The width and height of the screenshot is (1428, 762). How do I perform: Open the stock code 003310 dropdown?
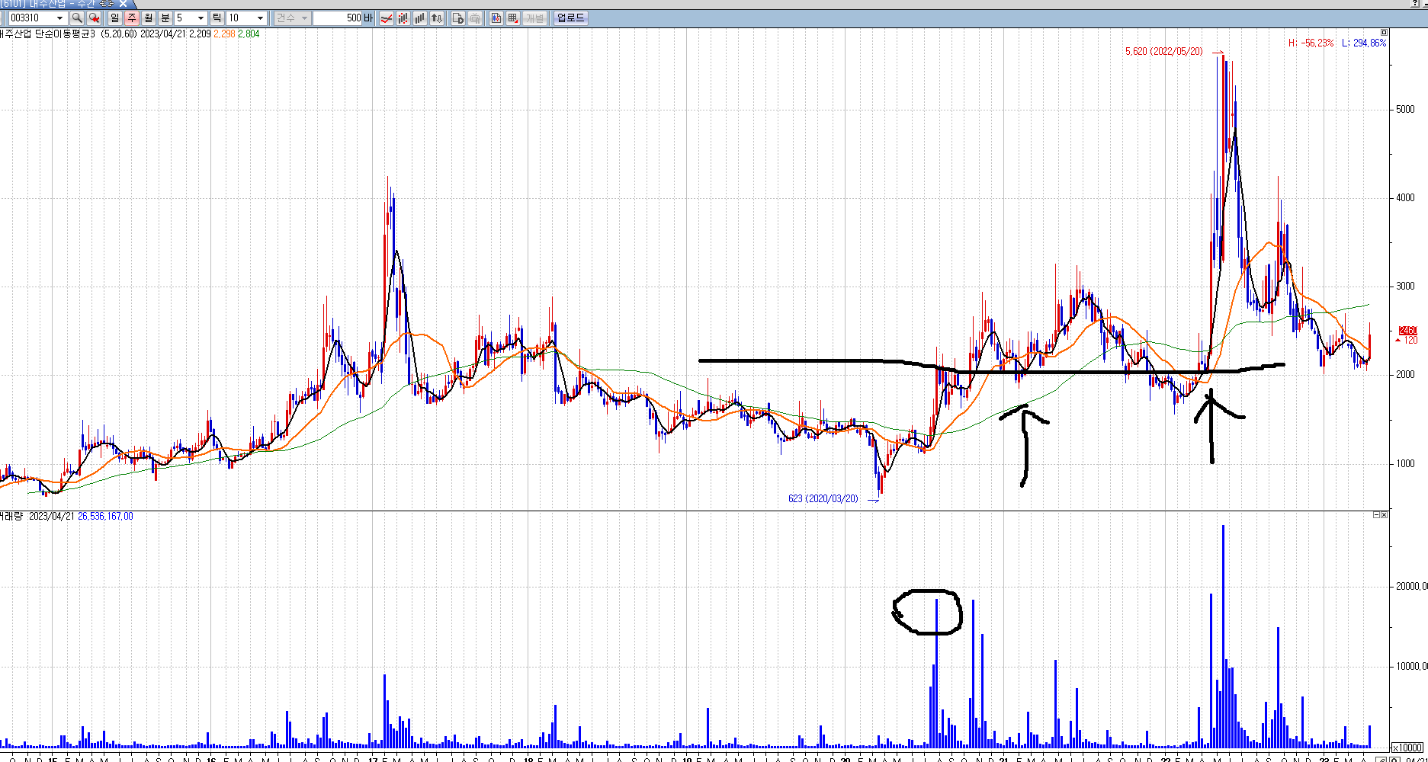59,18
